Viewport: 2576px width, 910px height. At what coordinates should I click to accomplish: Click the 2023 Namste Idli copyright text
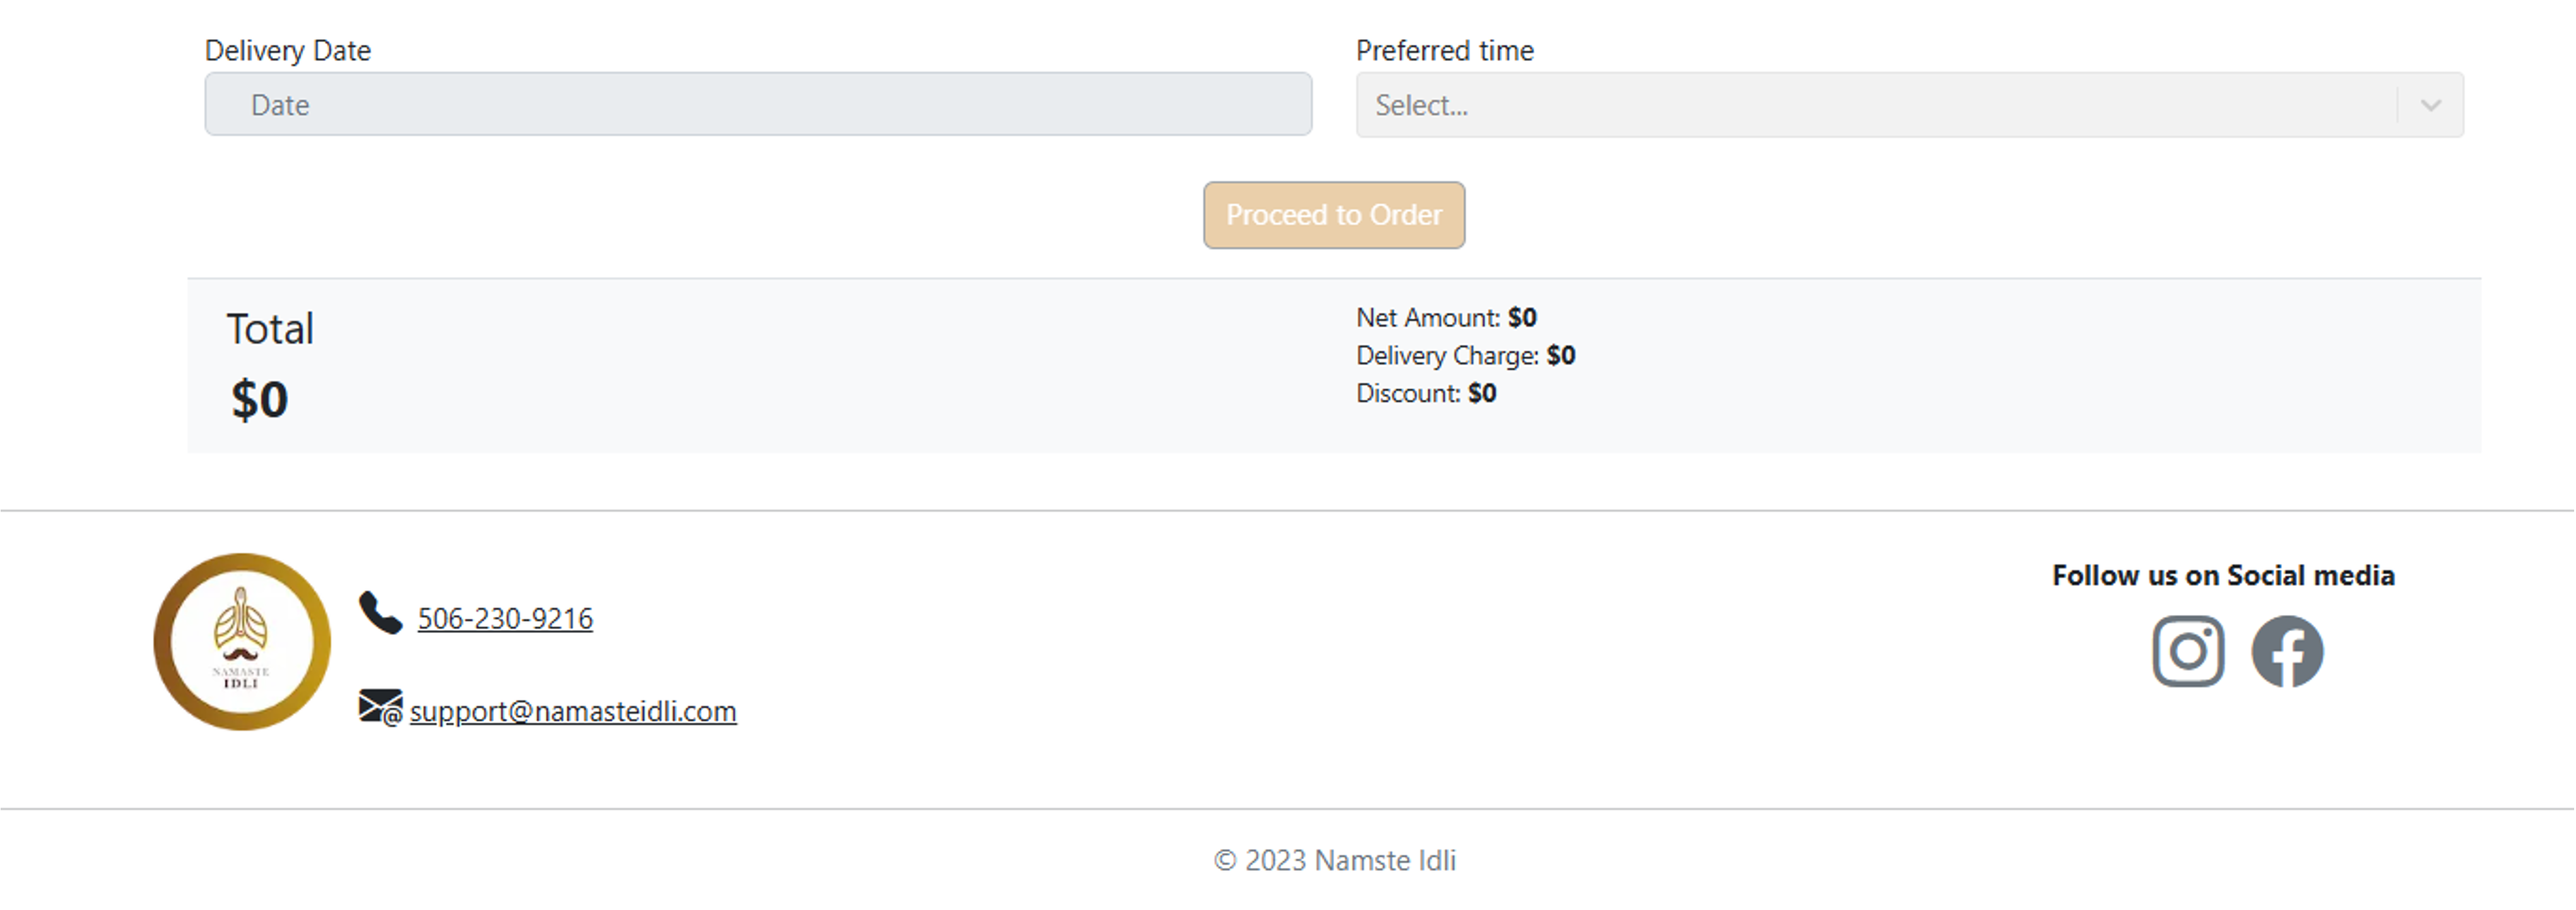(x=1335, y=860)
